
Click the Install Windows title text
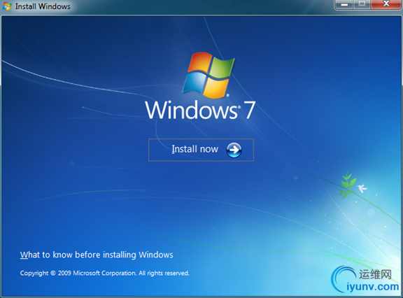[x=43, y=6]
